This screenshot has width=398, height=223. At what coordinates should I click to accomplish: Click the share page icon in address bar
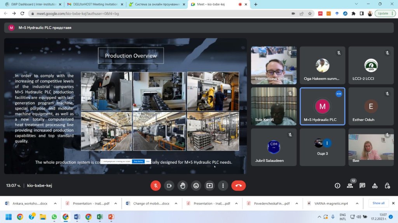pyautogui.click(x=302, y=14)
